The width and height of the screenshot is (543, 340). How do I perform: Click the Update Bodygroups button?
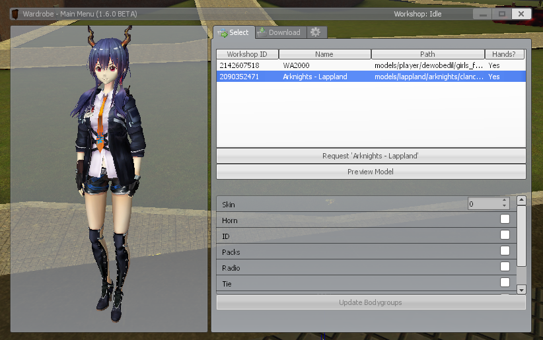click(371, 302)
